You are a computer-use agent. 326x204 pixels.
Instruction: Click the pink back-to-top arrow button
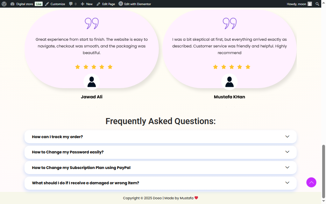pos(311,182)
